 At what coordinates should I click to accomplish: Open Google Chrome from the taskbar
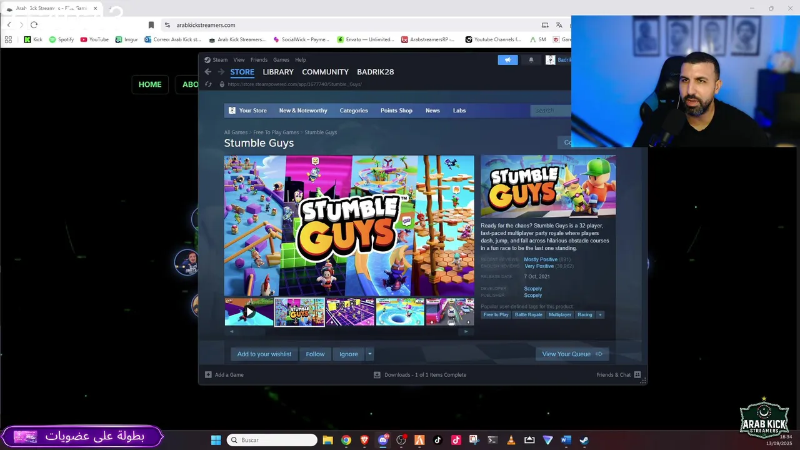pos(346,440)
